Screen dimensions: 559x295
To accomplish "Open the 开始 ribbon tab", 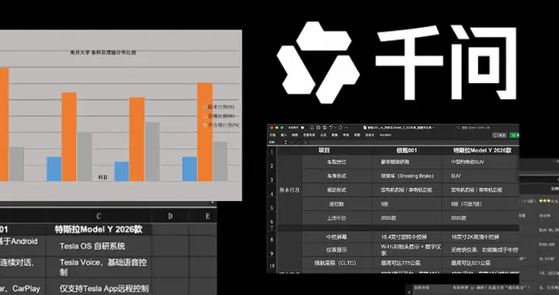I will pos(273,135).
